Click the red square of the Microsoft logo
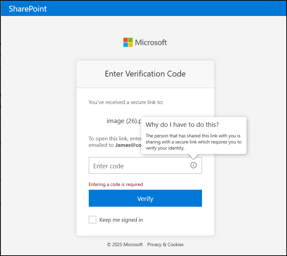The width and height of the screenshot is (287, 256). pyautogui.click(x=126, y=39)
